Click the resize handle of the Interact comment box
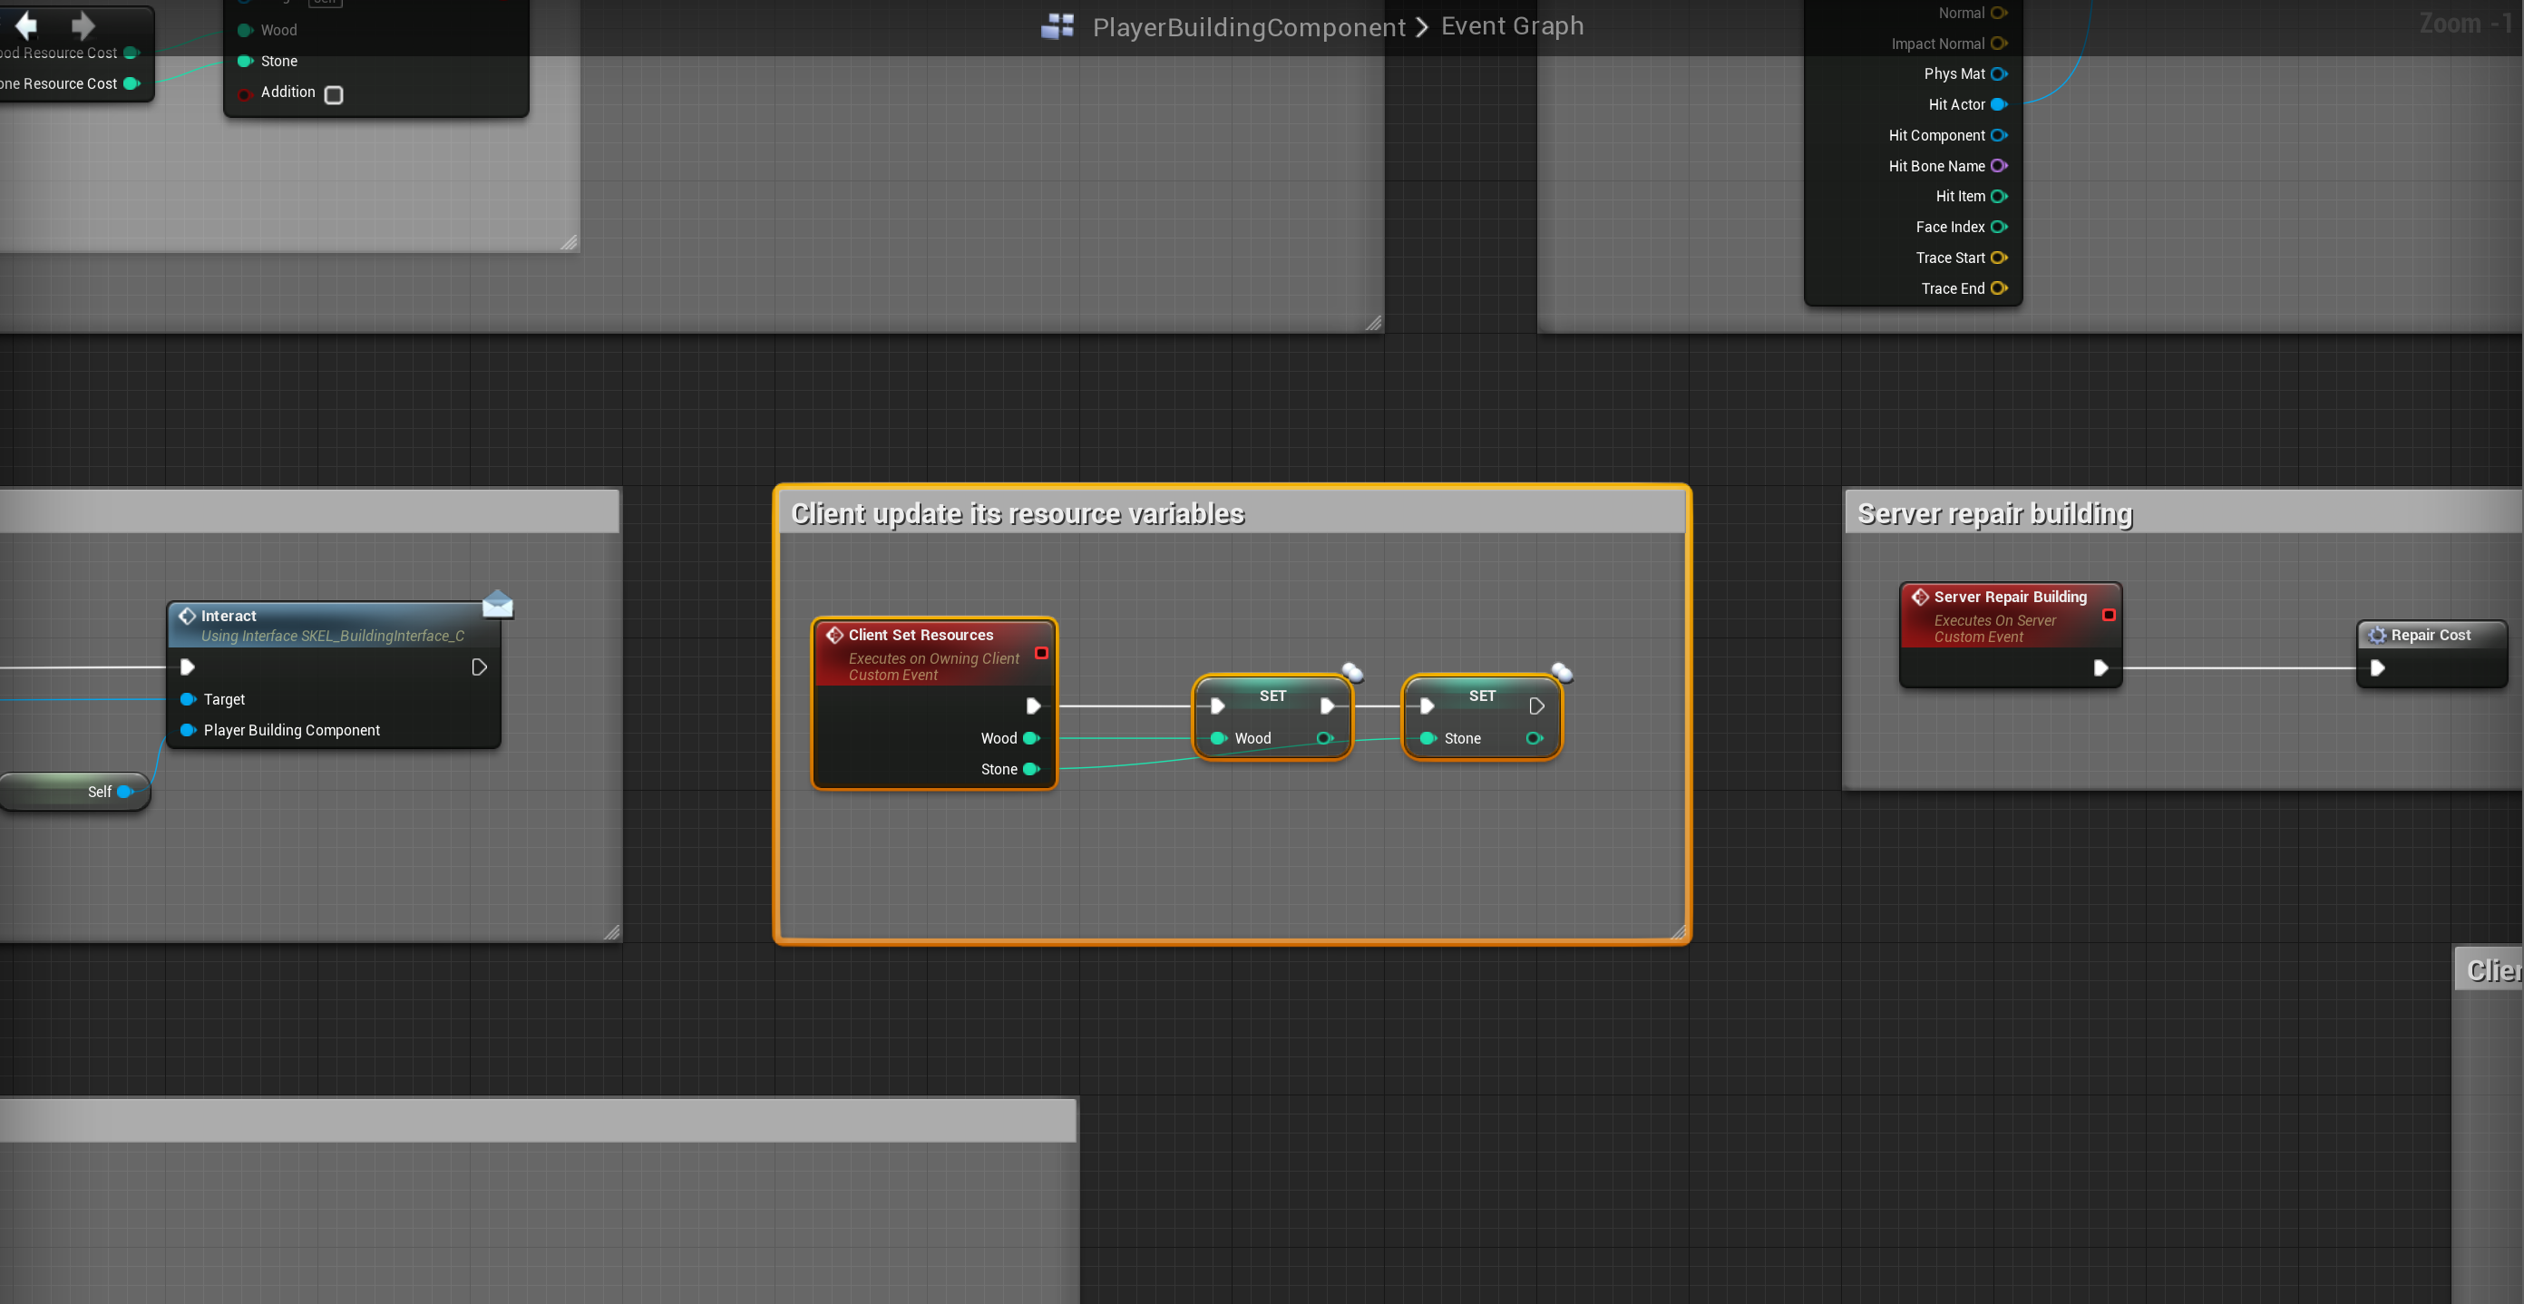The image size is (2524, 1304). (611, 931)
